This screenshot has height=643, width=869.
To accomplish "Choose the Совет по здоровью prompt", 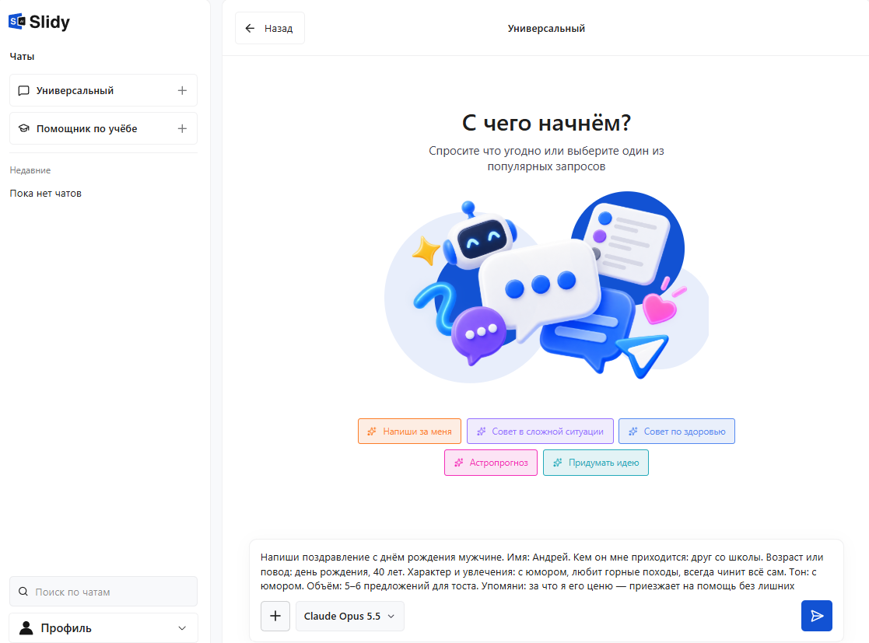I will click(x=677, y=431).
